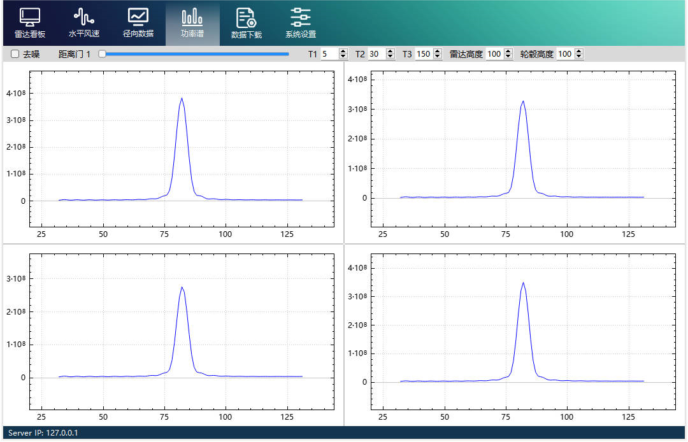688x442 pixels.
Task: Click the 轮毂高度 value field
Action: tap(566, 54)
